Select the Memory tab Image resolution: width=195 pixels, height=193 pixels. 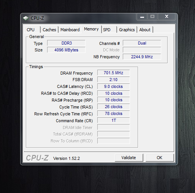pos(92,29)
